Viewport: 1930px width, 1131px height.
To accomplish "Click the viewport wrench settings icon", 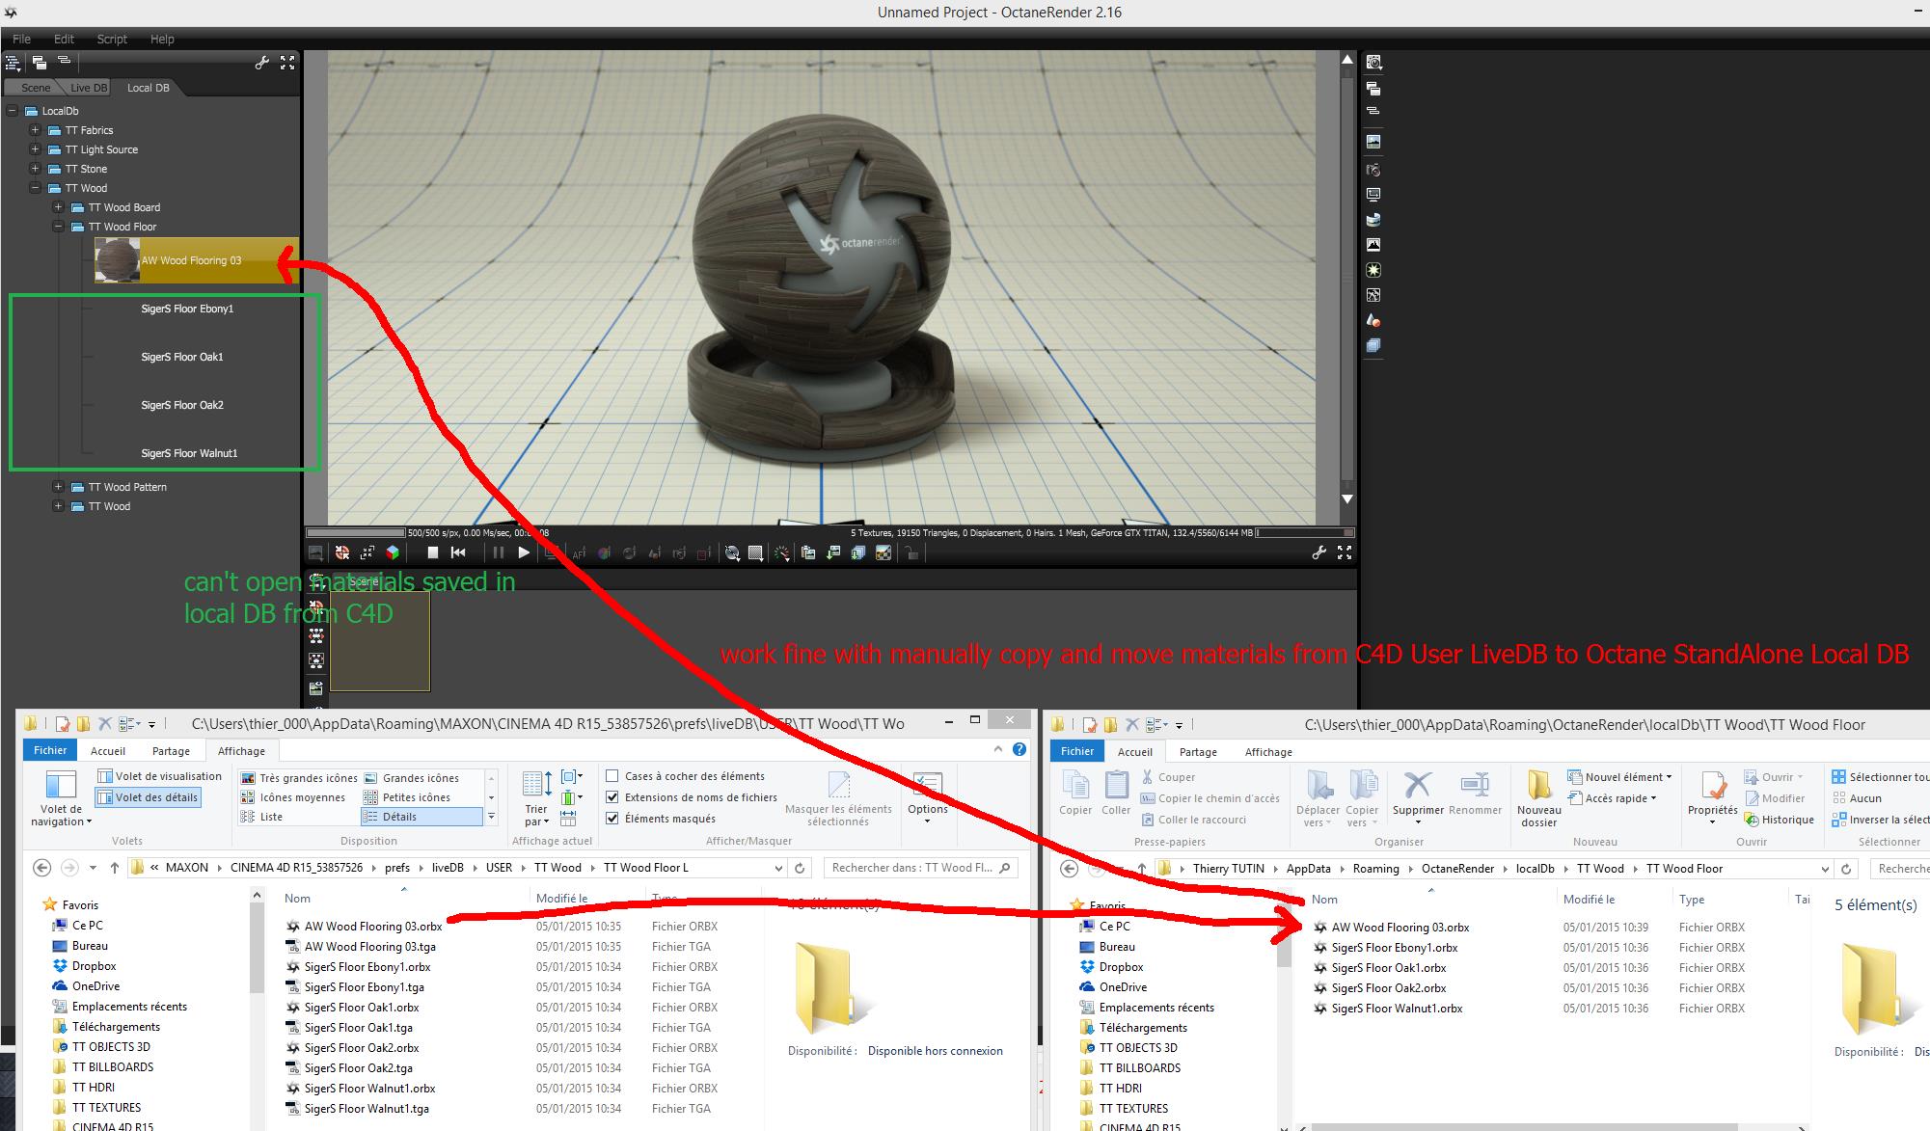I will click(1318, 552).
